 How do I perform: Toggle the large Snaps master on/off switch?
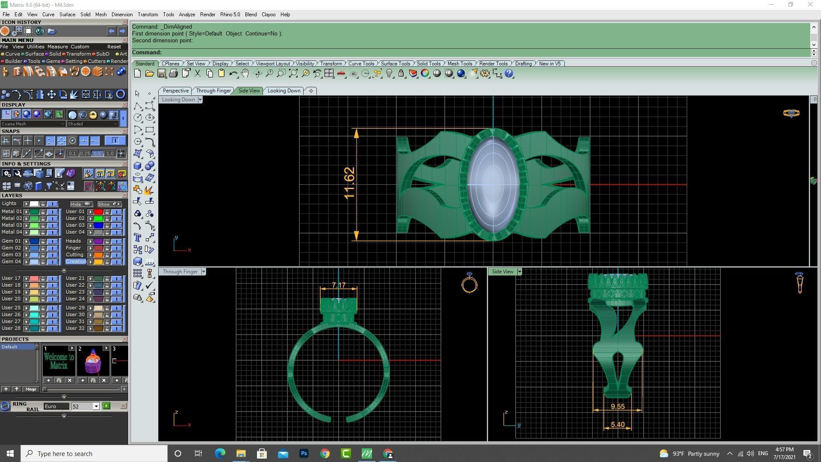click(115, 141)
